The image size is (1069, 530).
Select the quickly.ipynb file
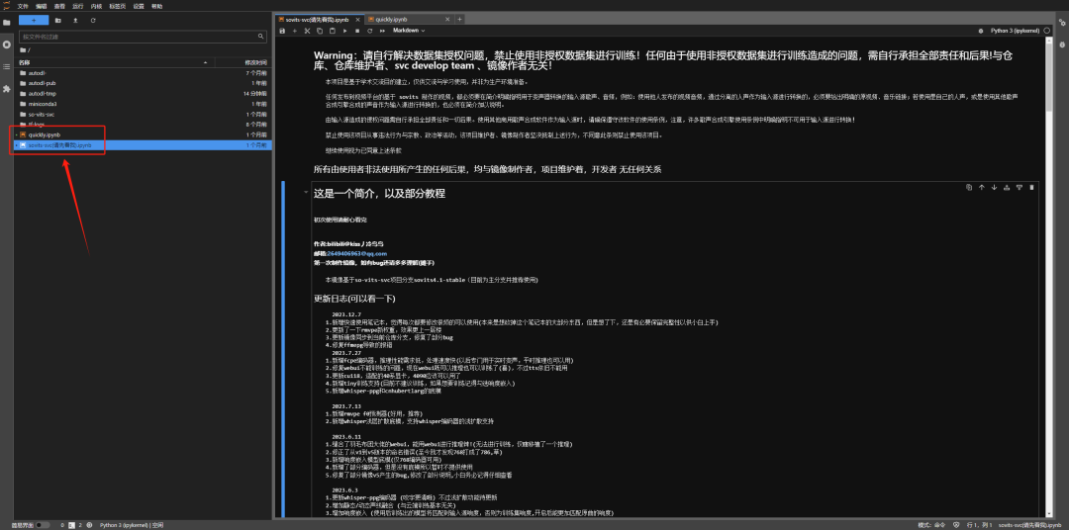click(x=144, y=134)
